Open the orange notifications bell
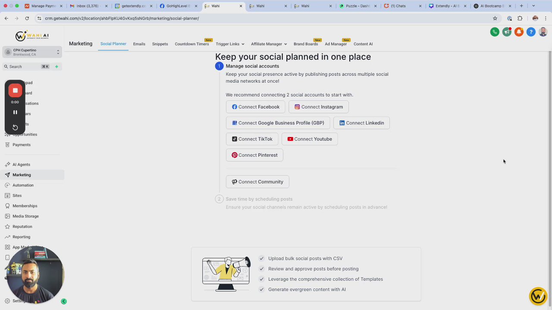 point(519,32)
